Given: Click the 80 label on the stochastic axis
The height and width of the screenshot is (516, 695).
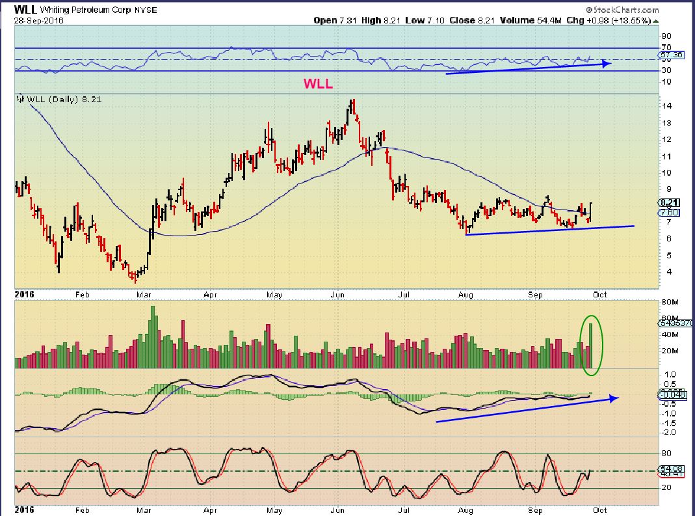Looking at the screenshot, I should pyautogui.click(x=666, y=454).
